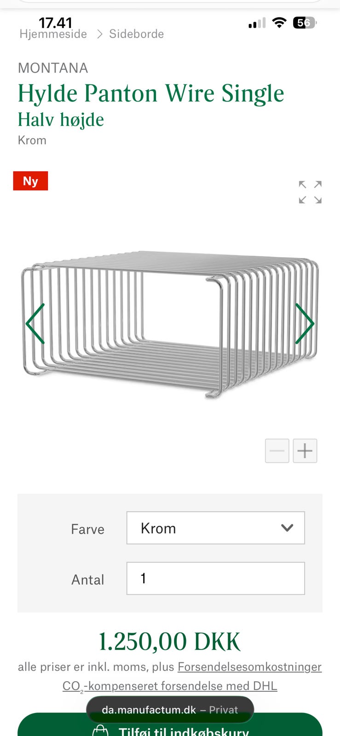Show next product image with right arrow
The width and height of the screenshot is (340, 736).
click(305, 324)
